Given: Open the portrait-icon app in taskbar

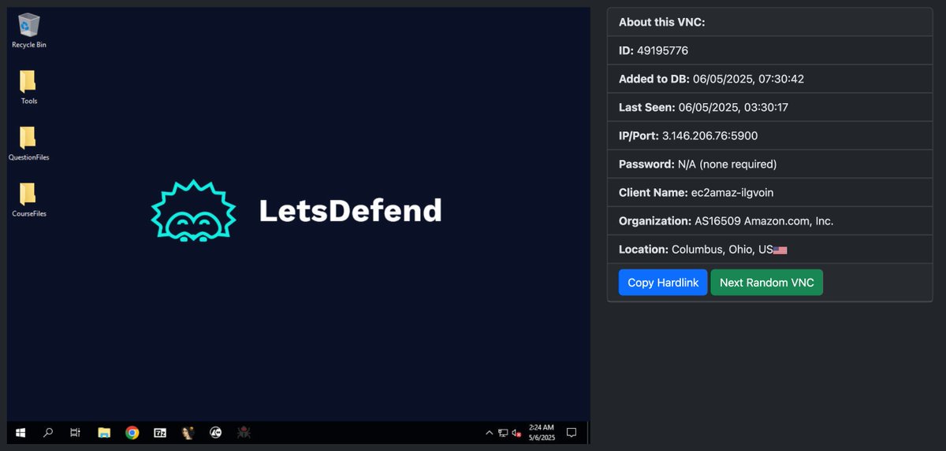Looking at the screenshot, I should (x=188, y=432).
